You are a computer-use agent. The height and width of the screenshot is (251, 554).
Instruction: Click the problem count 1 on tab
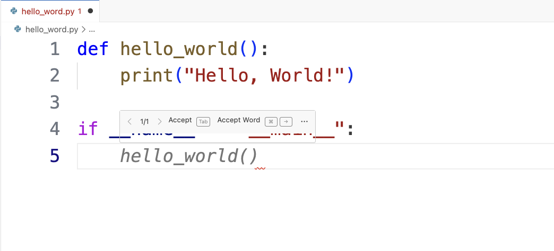click(80, 11)
